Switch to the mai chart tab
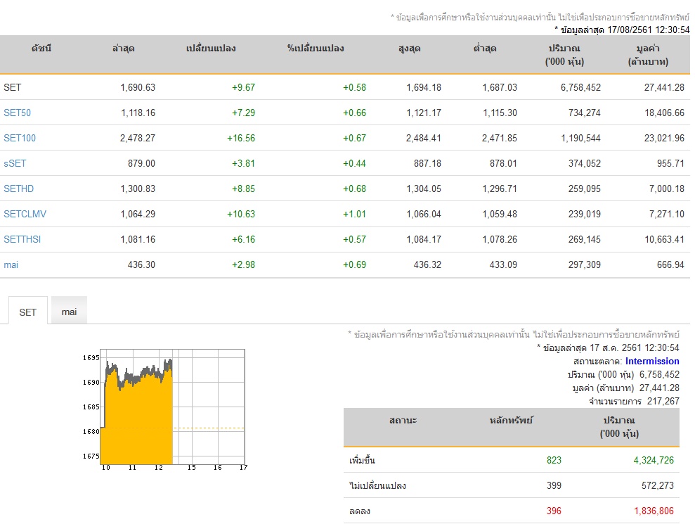The height and width of the screenshot is (524, 695). (69, 311)
